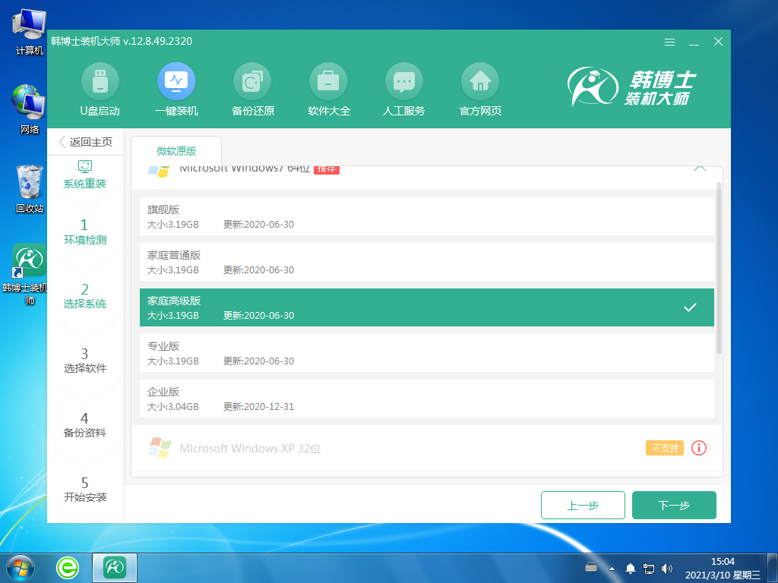Open 备份还原 backup and restore
The image size is (778, 583).
point(252,90)
